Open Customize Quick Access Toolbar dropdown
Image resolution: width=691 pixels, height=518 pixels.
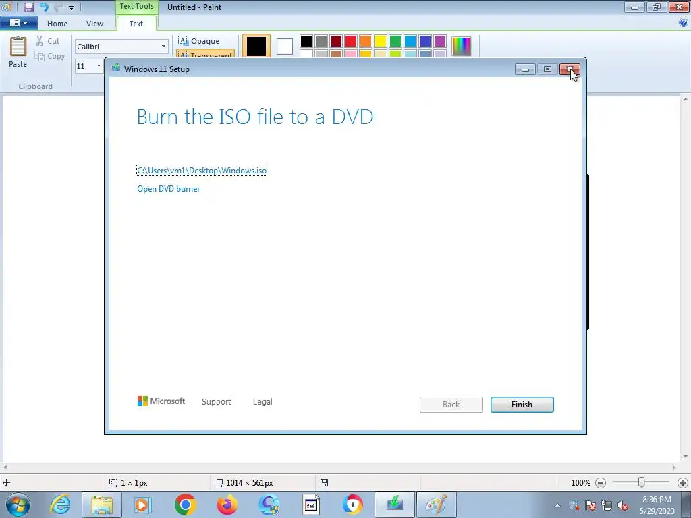[x=71, y=7]
